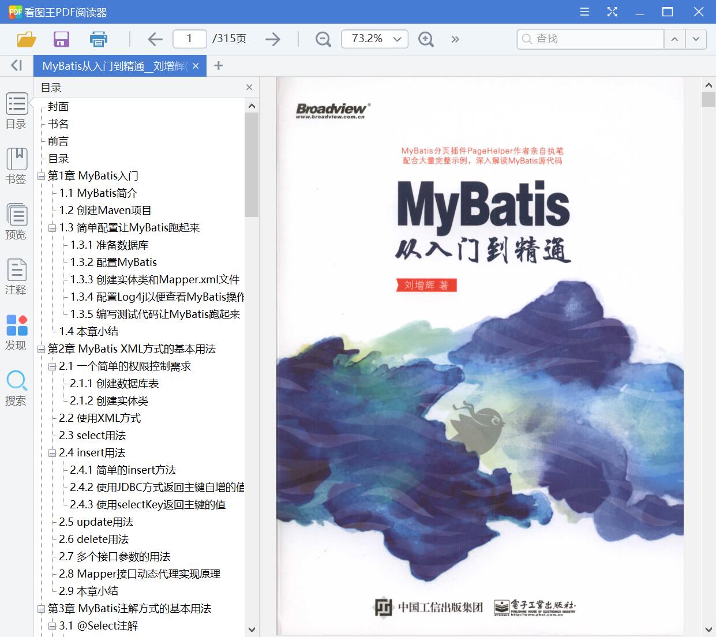Jump to 封面 in outline
The width and height of the screenshot is (716, 637).
tap(58, 107)
